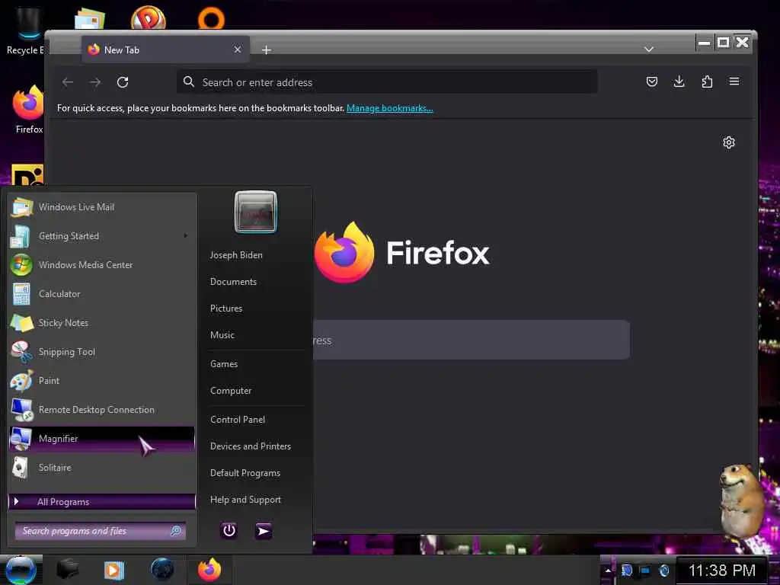Click the Search or enter address bar
This screenshot has height=585, width=780.
pyautogui.click(x=387, y=82)
